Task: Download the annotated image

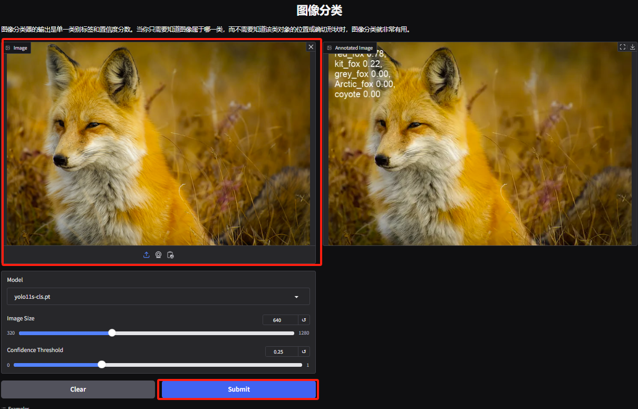Action: pyautogui.click(x=632, y=47)
